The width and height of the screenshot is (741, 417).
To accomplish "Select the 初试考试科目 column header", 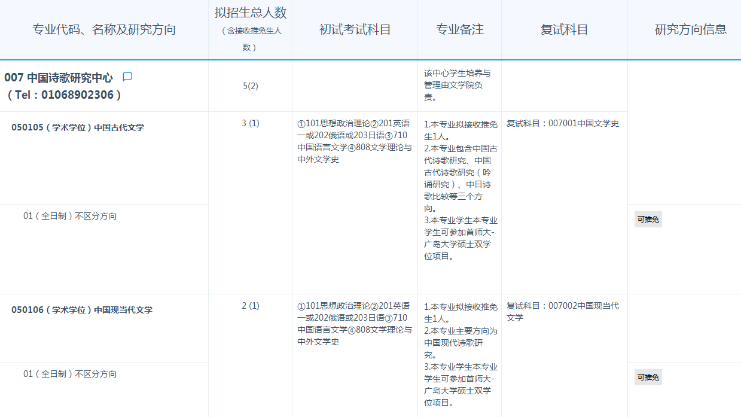I will (355, 30).
